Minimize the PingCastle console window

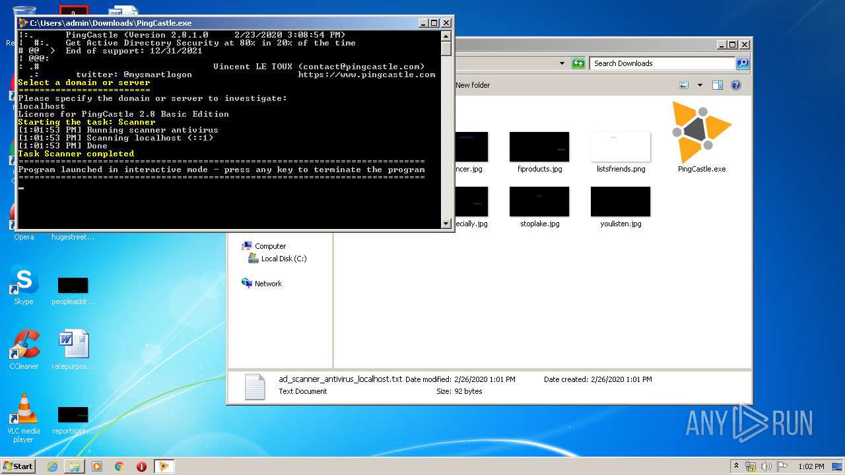pos(423,23)
